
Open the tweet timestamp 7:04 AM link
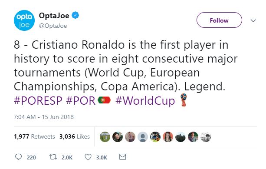pos(44,117)
